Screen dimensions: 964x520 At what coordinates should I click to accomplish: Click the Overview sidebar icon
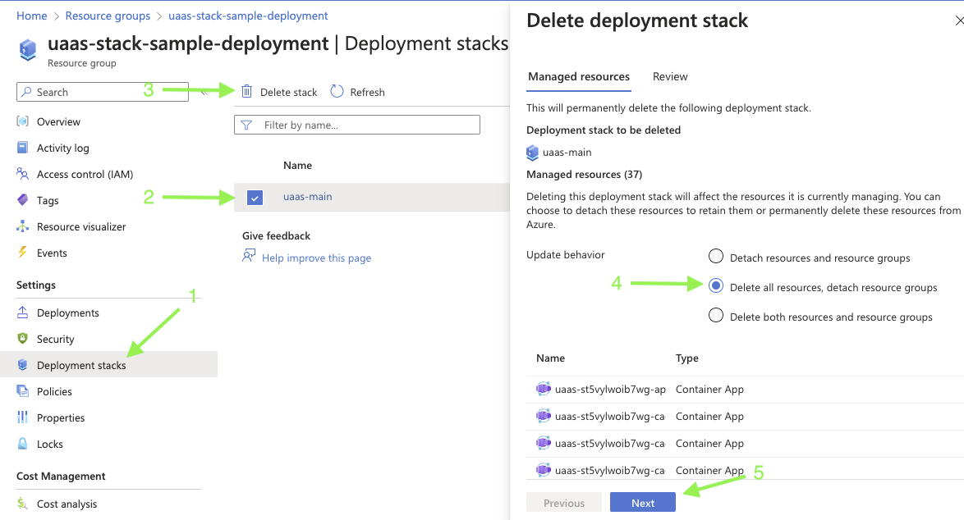pos(23,121)
